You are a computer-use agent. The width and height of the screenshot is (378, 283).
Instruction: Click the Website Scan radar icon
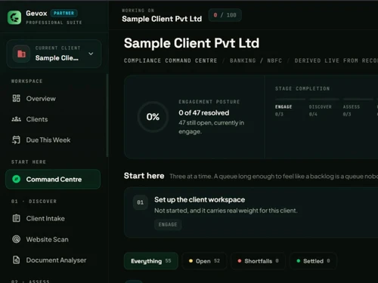tap(16, 239)
